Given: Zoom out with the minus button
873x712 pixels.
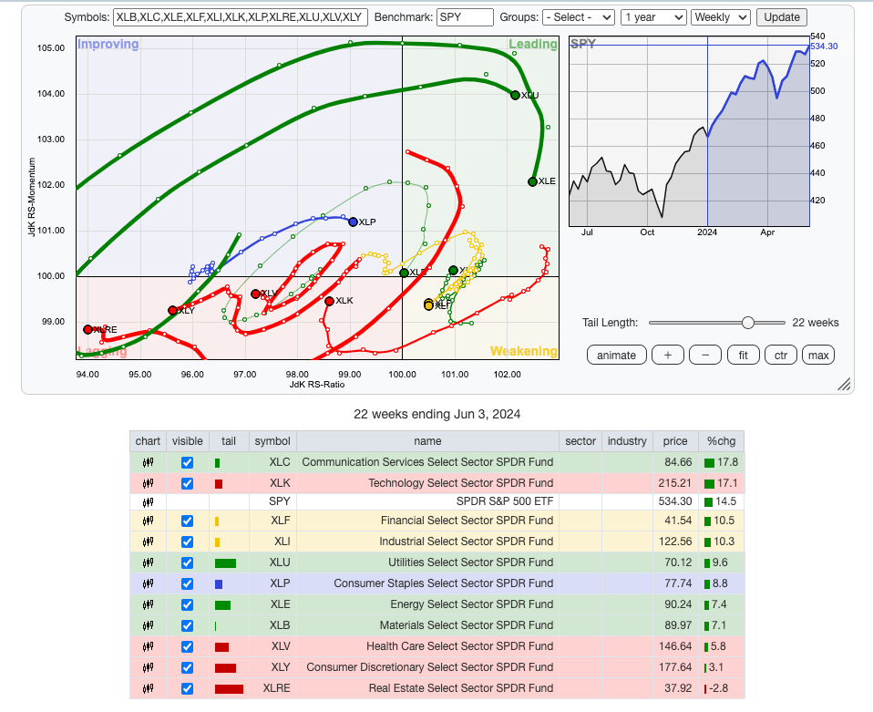Looking at the screenshot, I should point(704,356).
